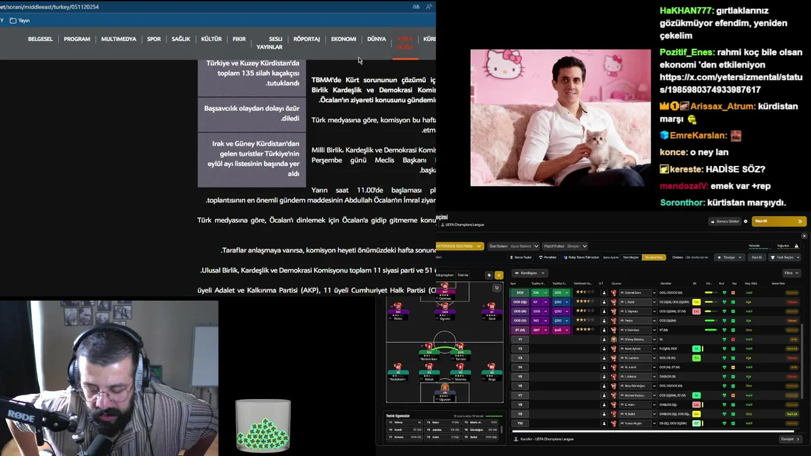
Task: Expand the Tavsiye dropdown
Action: (729, 257)
